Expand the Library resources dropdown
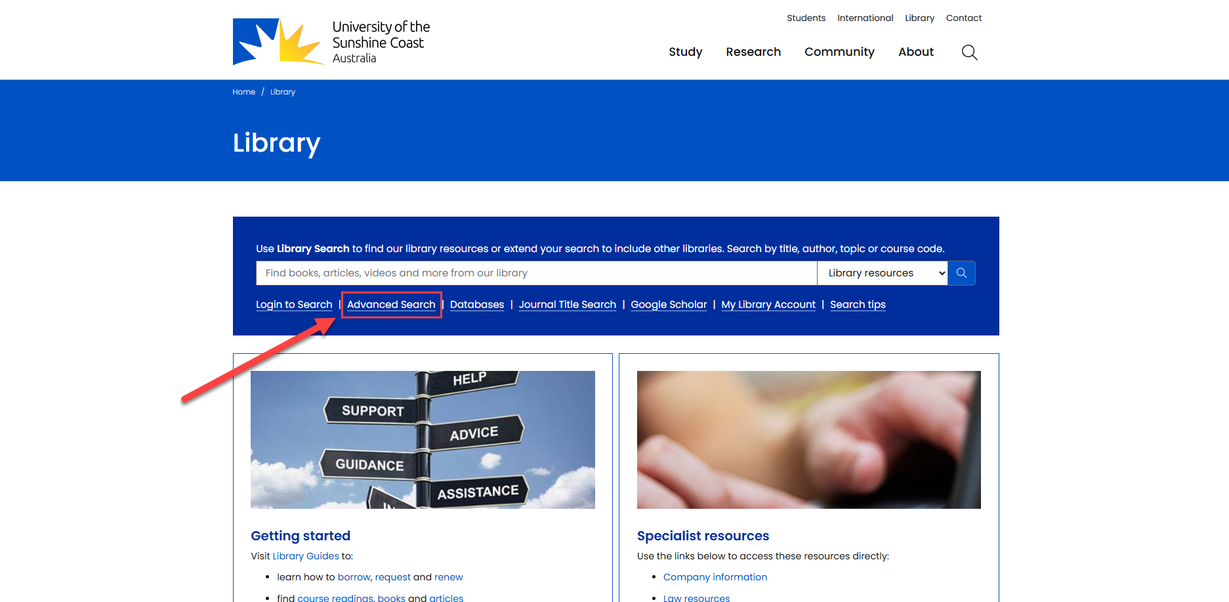This screenshot has height=602, width=1229. click(882, 273)
